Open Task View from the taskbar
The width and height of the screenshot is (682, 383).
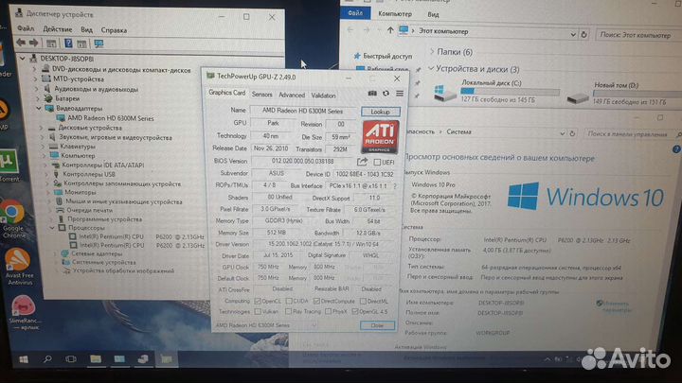click(x=71, y=359)
